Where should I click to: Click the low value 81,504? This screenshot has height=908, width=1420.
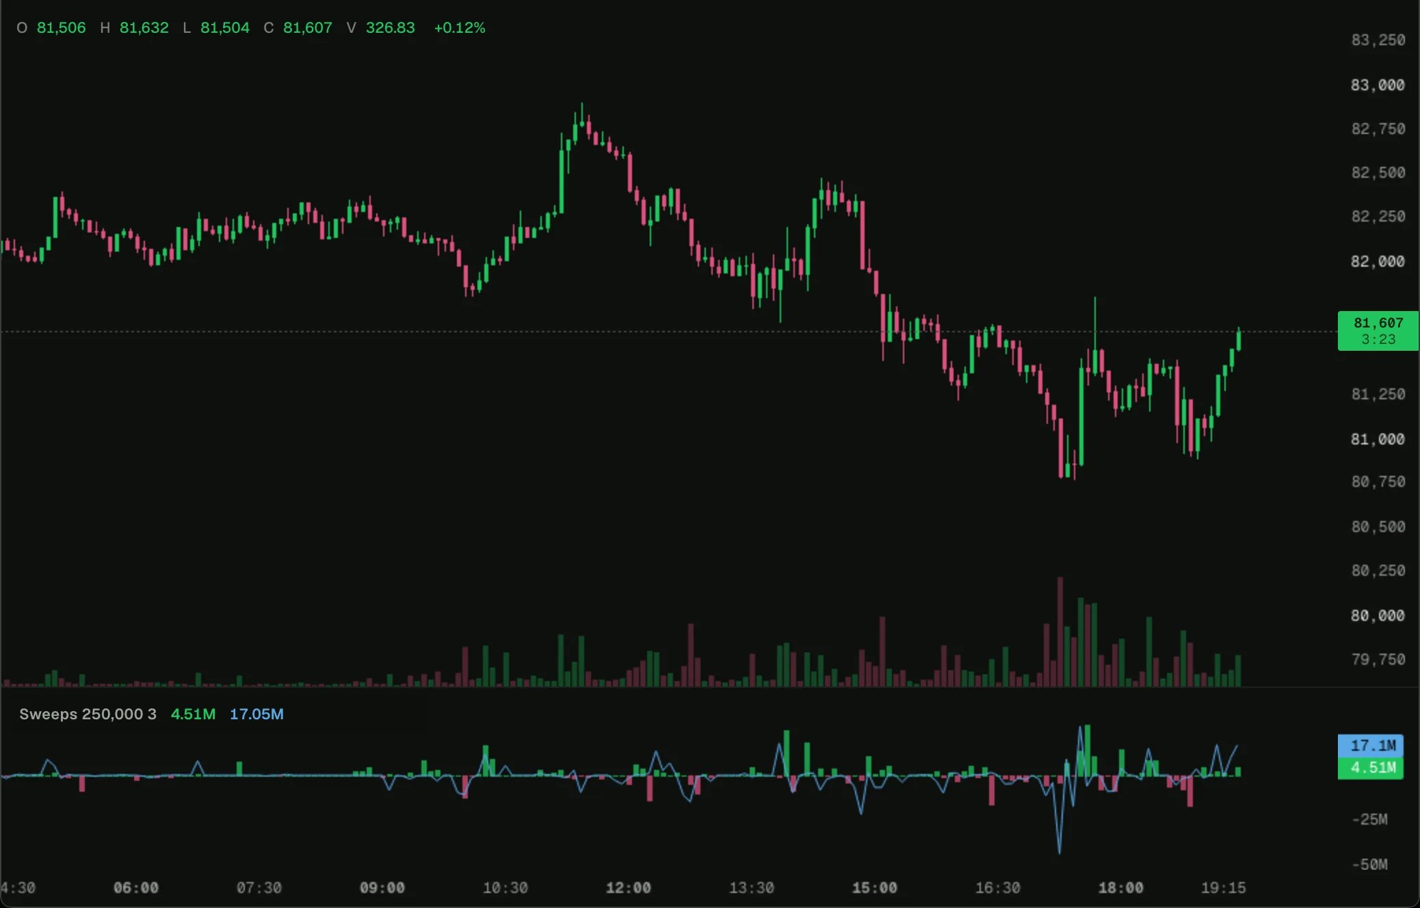click(224, 28)
